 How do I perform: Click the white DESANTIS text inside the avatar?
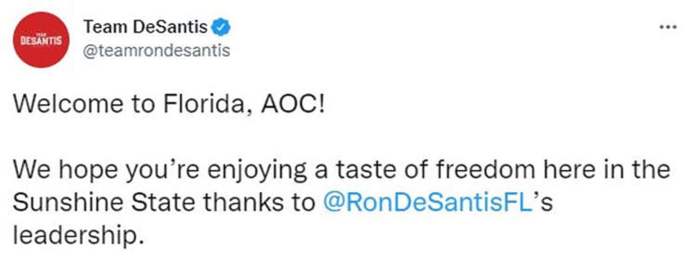pos(40,40)
